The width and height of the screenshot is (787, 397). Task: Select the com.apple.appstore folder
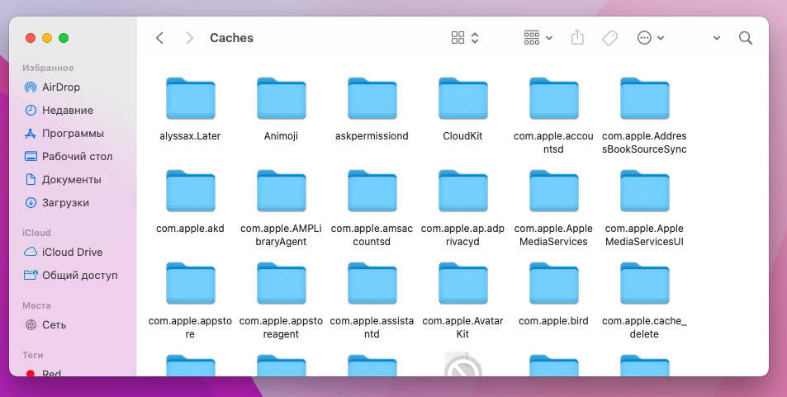190,283
